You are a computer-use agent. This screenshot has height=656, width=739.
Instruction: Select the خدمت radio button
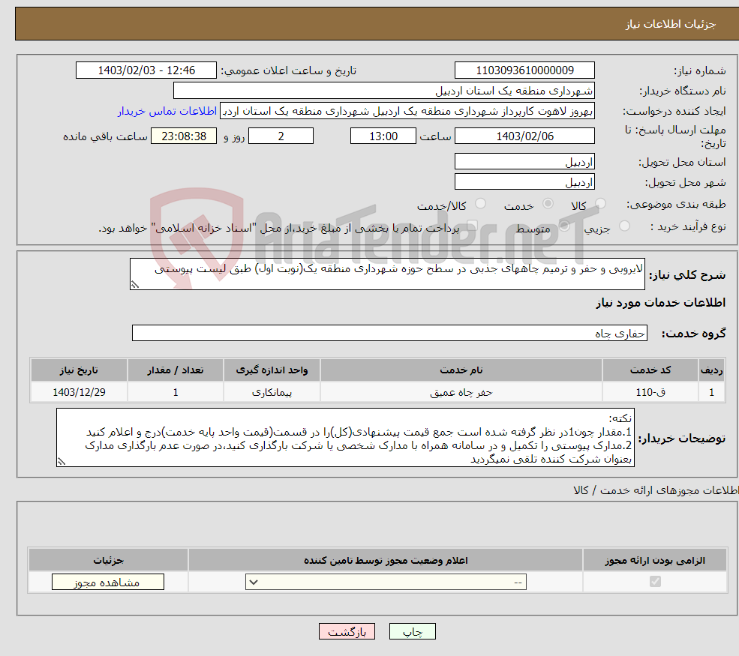coord(548,204)
